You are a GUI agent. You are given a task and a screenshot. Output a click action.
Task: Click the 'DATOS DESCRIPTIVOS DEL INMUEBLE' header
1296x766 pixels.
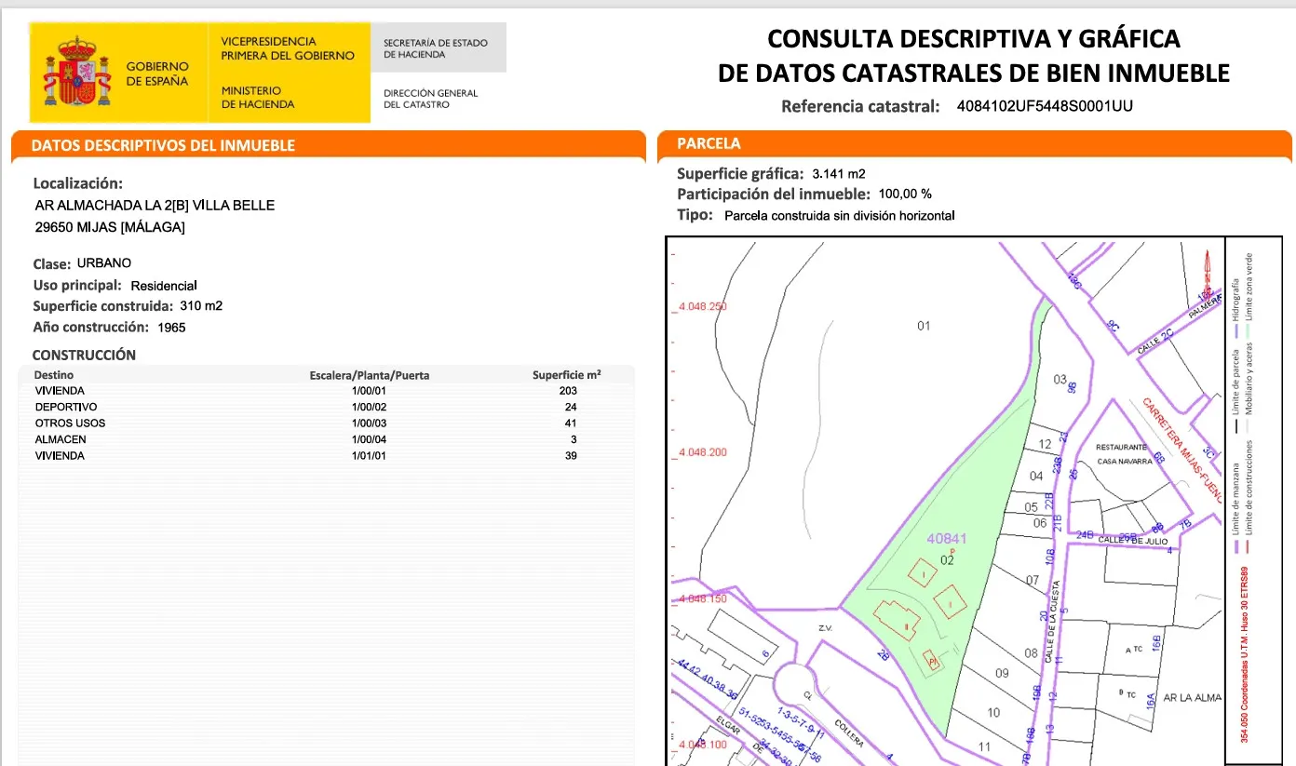pos(163,145)
